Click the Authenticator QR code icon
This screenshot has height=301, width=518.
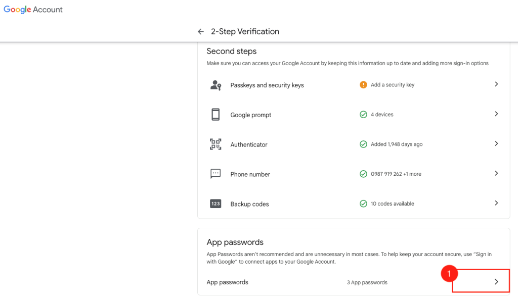pos(216,144)
